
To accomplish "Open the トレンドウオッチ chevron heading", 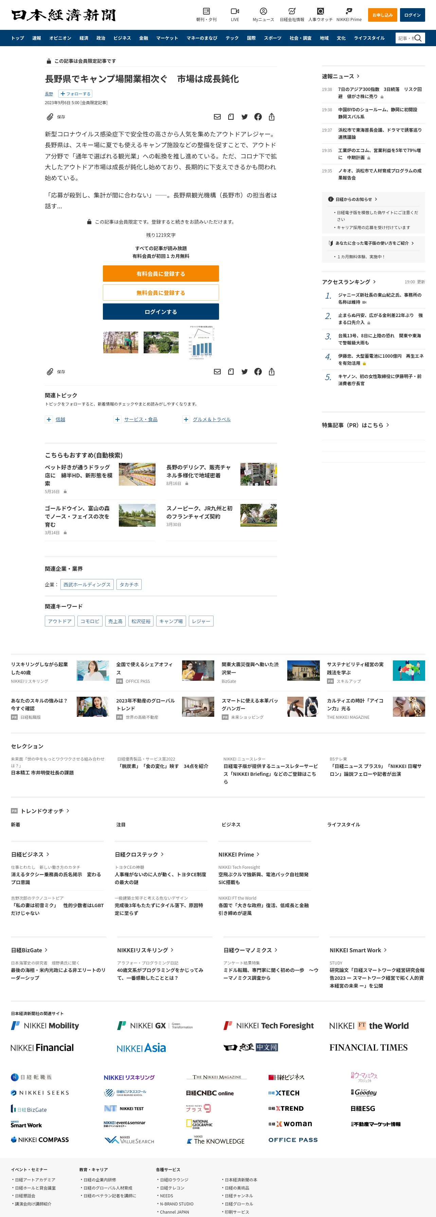I will pyautogui.click(x=68, y=811).
